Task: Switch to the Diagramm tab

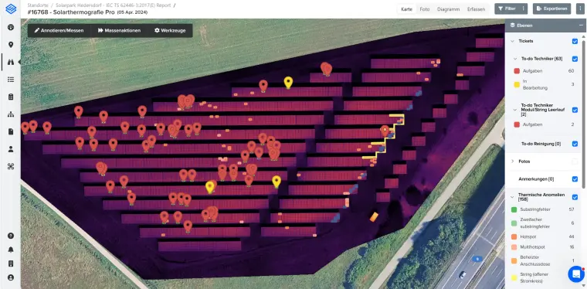Action: (448, 9)
